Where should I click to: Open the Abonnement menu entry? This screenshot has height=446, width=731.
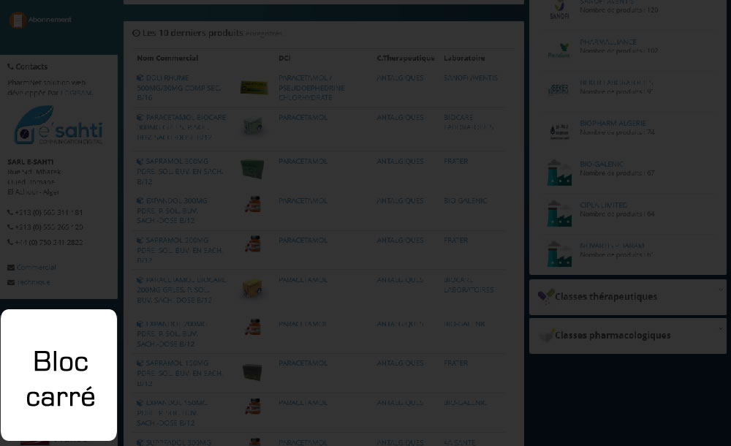pos(50,20)
